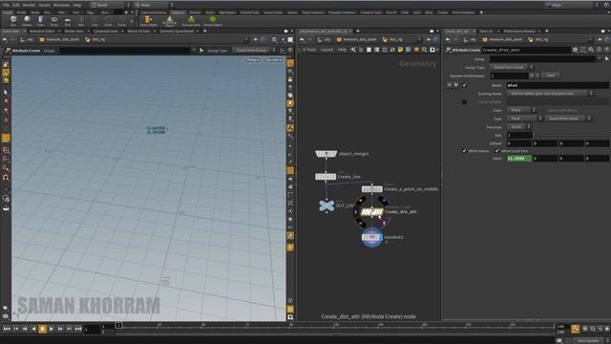Click the stop playback button
This screenshot has width=611, height=344.
(x=42, y=329)
